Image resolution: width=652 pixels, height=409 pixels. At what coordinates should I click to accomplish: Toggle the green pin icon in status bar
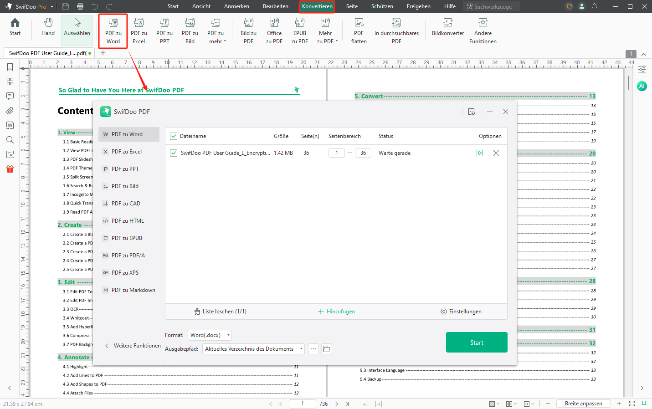(x=644, y=404)
